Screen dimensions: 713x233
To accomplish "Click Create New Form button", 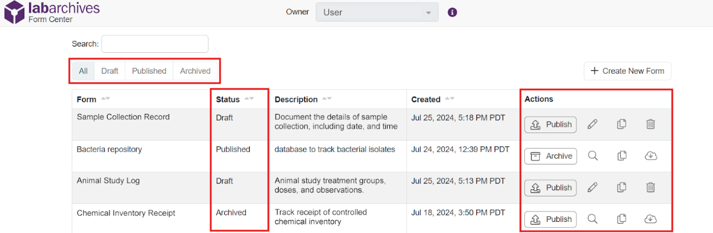I will click(x=627, y=71).
